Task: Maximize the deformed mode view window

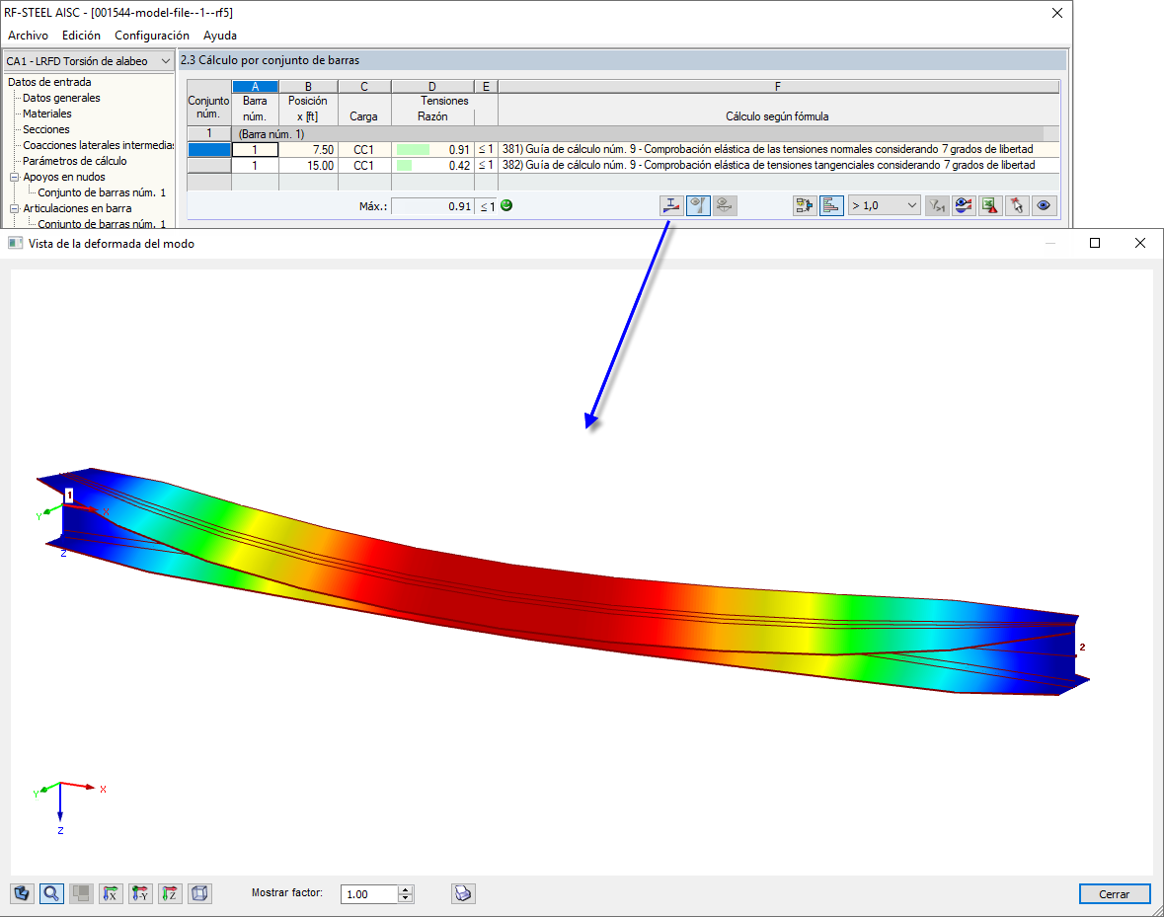Action: click(1094, 244)
